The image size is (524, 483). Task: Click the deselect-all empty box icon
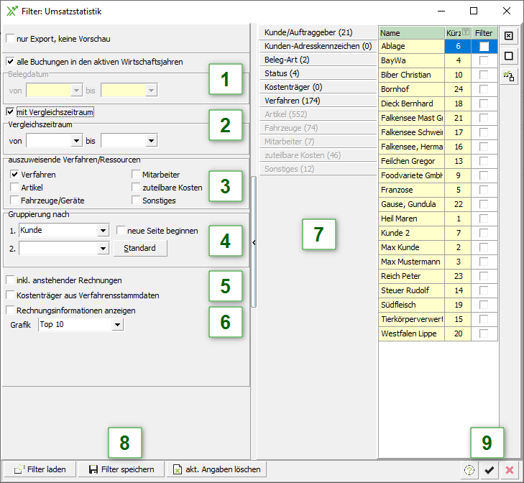pyautogui.click(x=508, y=55)
